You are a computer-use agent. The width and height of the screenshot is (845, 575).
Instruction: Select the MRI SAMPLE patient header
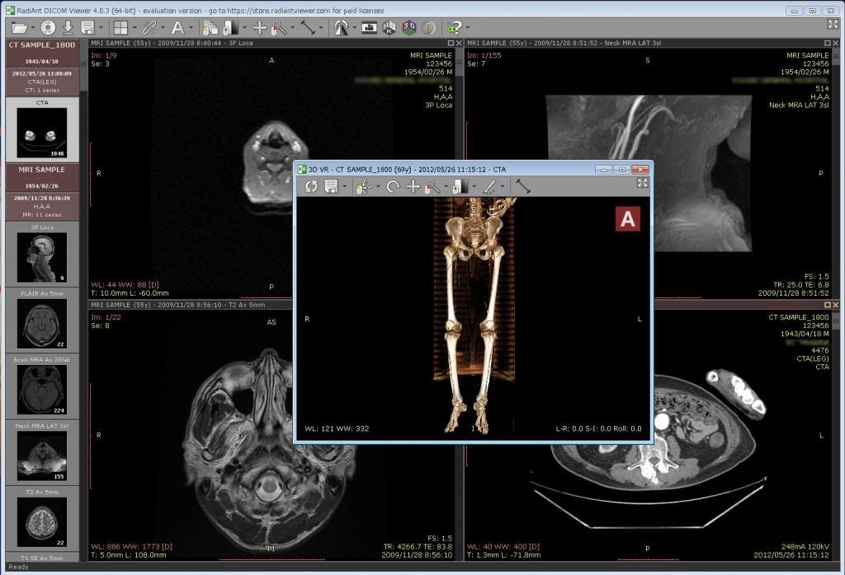tap(42, 170)
